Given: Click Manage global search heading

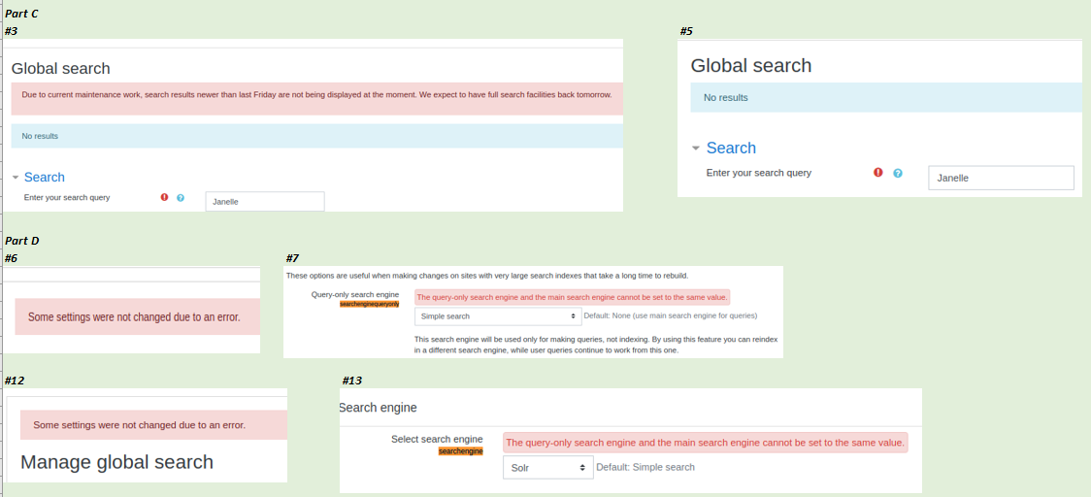Looking at the screenshot, I should [116, 462].
